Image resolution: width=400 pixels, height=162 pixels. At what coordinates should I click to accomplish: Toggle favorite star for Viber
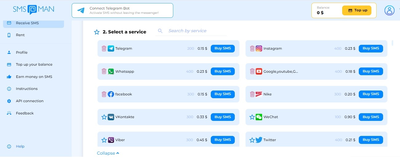point(104,140)
